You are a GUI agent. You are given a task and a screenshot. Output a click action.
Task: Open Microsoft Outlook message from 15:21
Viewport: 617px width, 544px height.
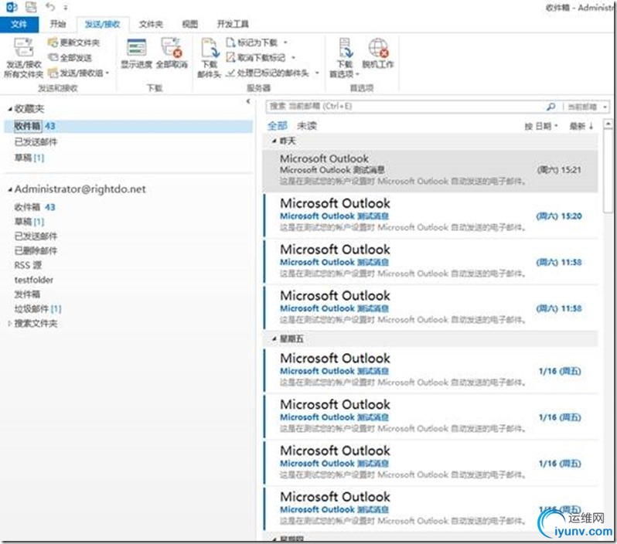coord(431,169)
